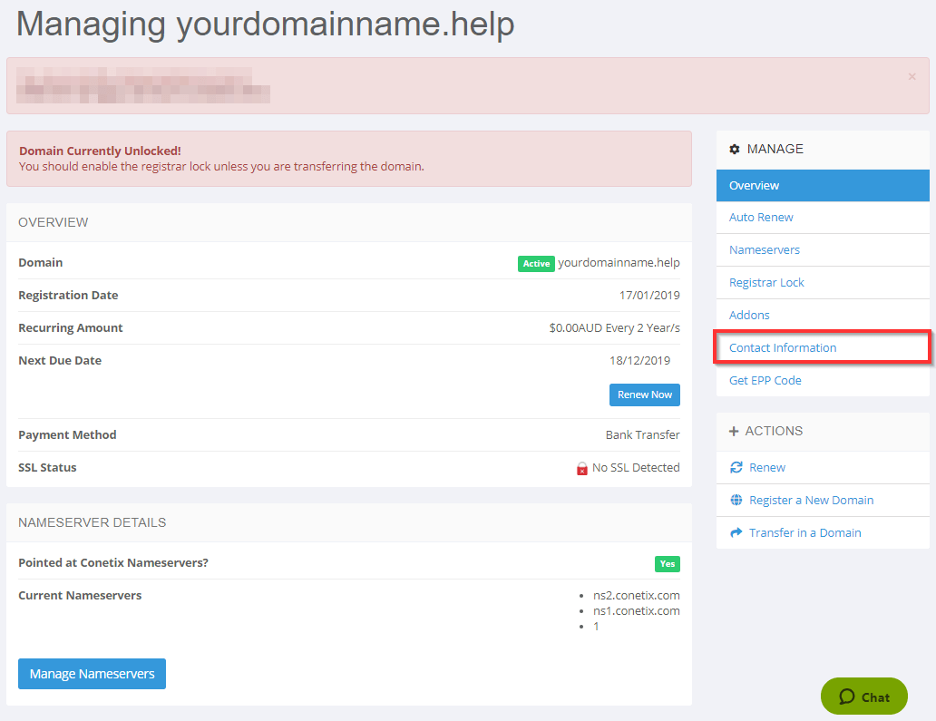Click the green Active status badge

tap(536, 264)
